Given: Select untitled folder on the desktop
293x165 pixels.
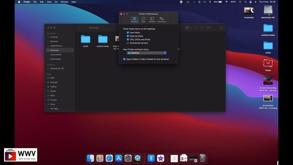Looking at the screenshot, I should 268,30.
